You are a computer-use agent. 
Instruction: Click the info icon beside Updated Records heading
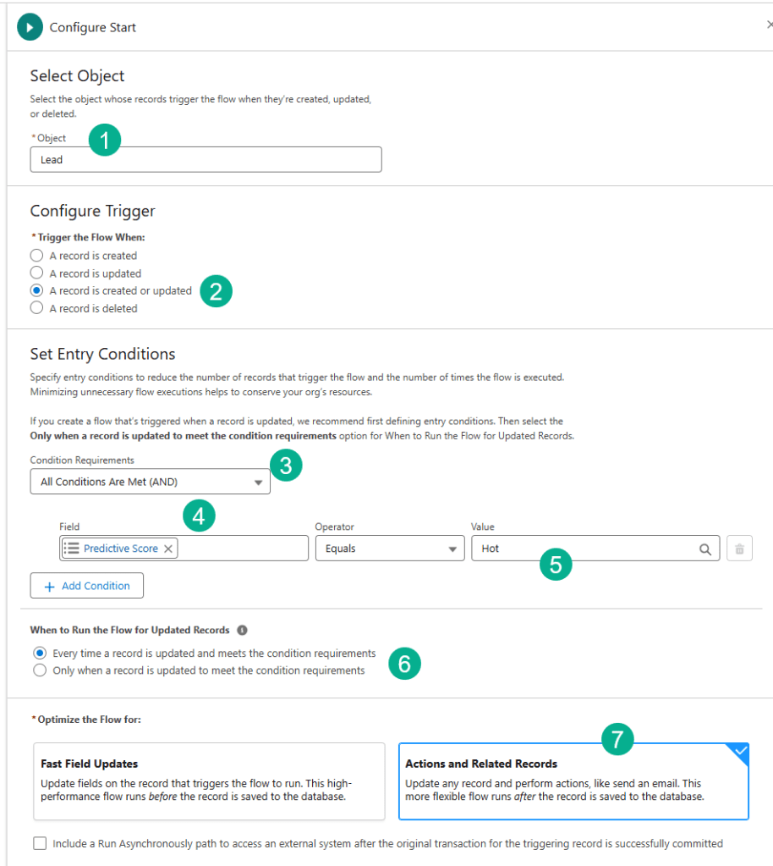242,631
